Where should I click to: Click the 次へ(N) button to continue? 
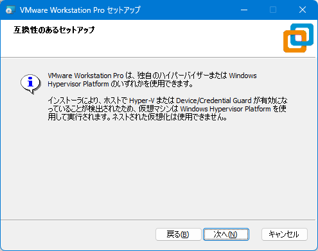pos(226,234)
